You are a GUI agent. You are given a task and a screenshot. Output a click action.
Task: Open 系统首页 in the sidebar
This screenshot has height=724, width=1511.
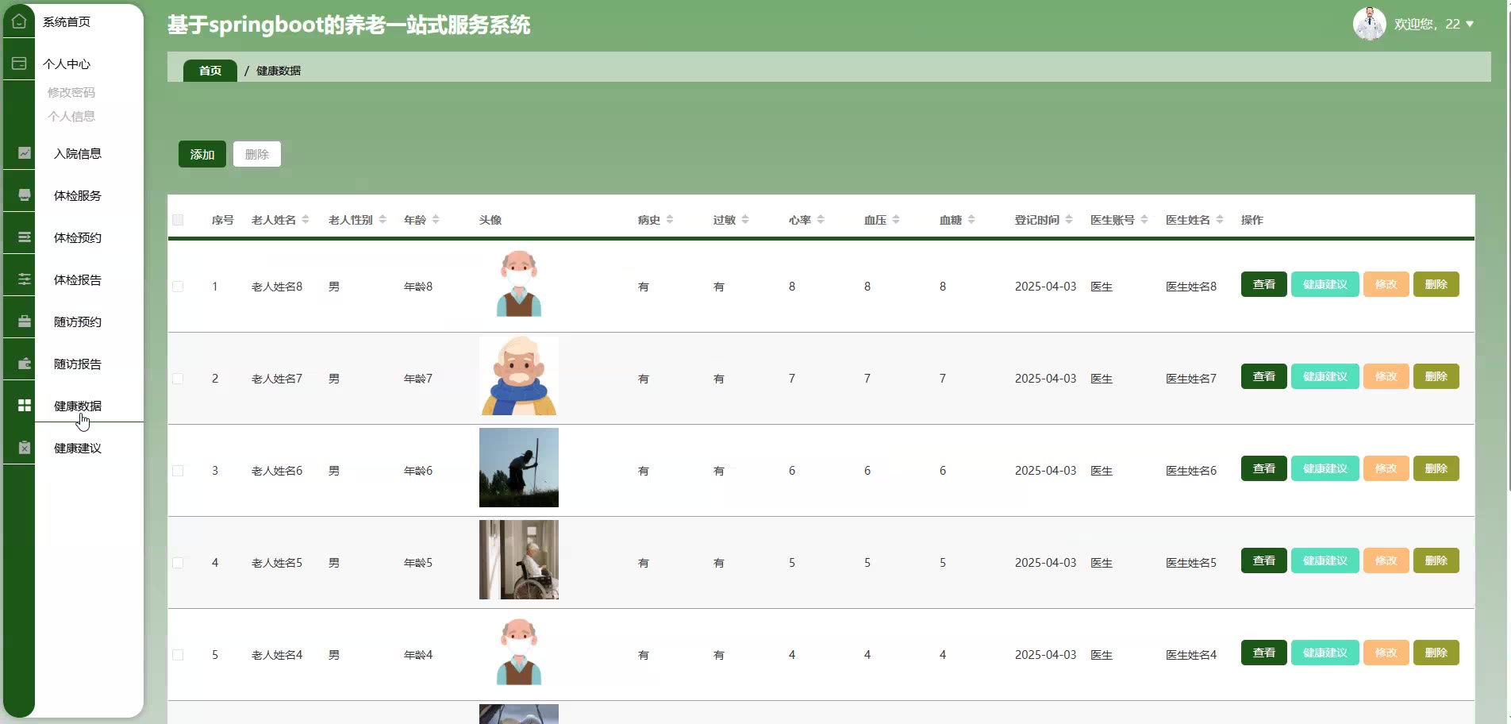pyautogui.click(x=67, y=22)
